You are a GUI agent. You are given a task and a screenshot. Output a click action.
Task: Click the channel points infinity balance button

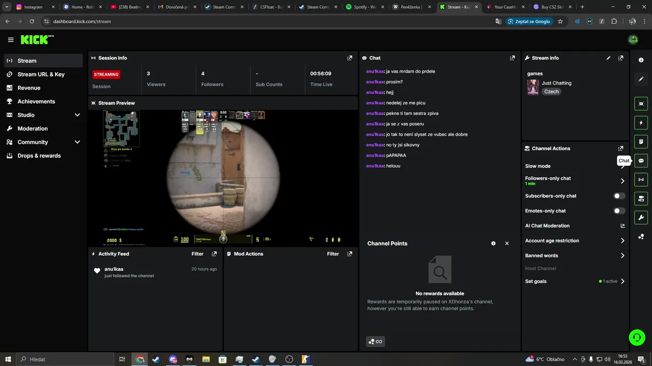click(x=375, y=342)
